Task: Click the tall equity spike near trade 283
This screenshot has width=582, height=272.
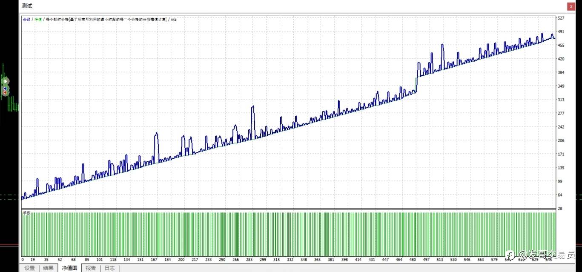Action: (253, 107)
